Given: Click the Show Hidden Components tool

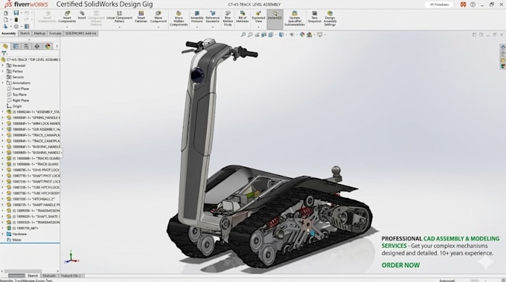Looking at the screenshot, I should [x=179, y=19].
